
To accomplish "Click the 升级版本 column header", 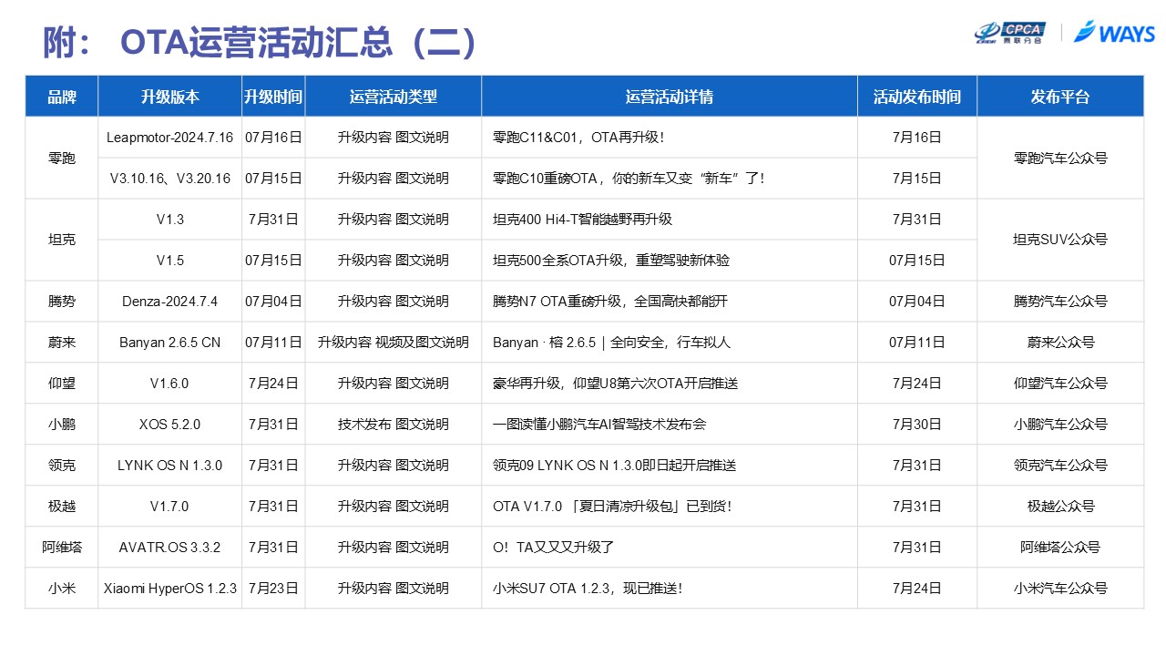I will point(169,97).
